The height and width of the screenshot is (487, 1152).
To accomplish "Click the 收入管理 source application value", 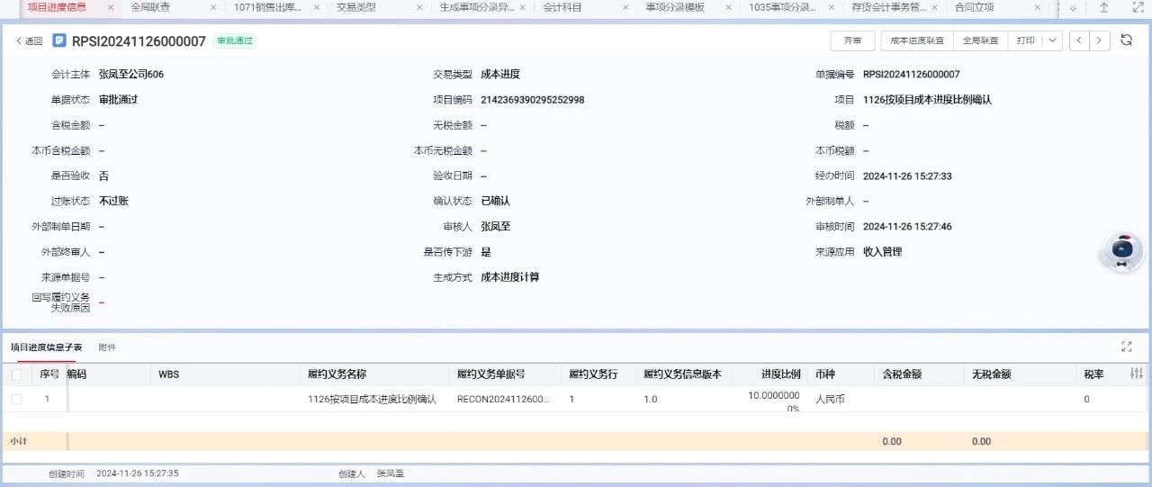I will click(882, 252).
